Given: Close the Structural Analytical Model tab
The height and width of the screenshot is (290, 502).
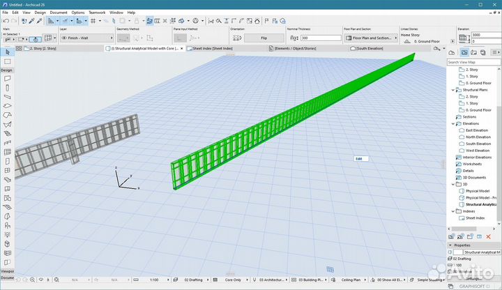Looking at the screenshot, I should (x=182, y=48).
